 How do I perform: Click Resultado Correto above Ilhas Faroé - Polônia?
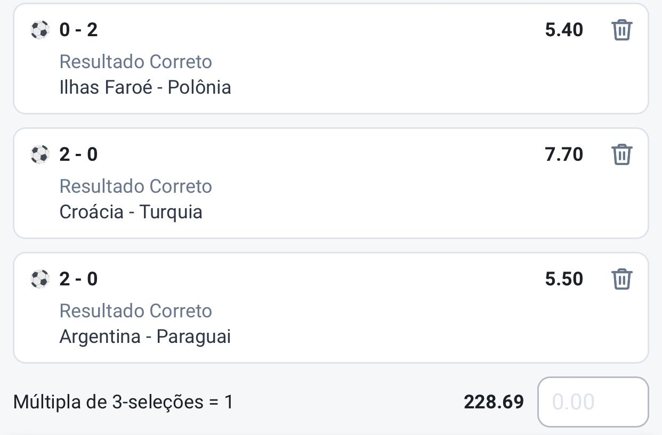(135, 62)
